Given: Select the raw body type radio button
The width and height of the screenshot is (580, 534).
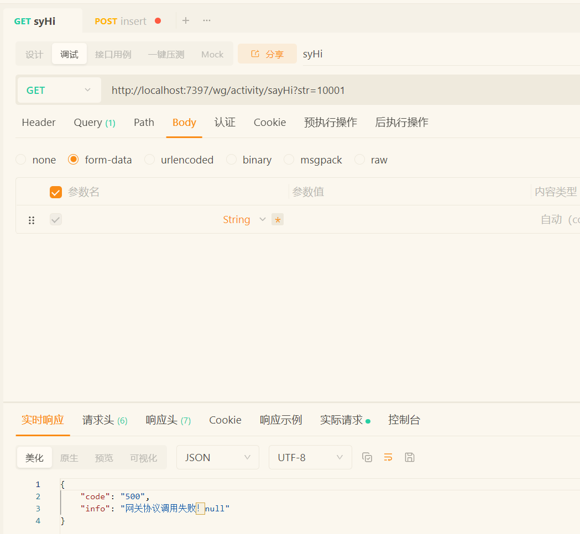Looking at the screenshot, I should coord(360,160).
